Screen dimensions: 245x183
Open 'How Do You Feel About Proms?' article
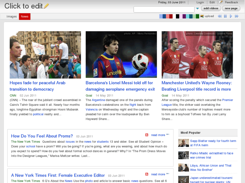[x=42, y=136]
